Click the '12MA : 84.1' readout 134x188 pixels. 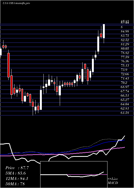coord(17,179)
